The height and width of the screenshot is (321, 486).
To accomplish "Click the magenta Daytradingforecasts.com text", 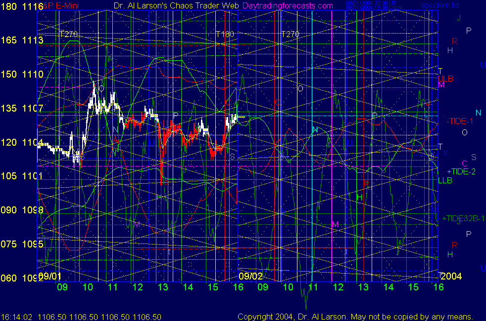I will tap(288, 5).
